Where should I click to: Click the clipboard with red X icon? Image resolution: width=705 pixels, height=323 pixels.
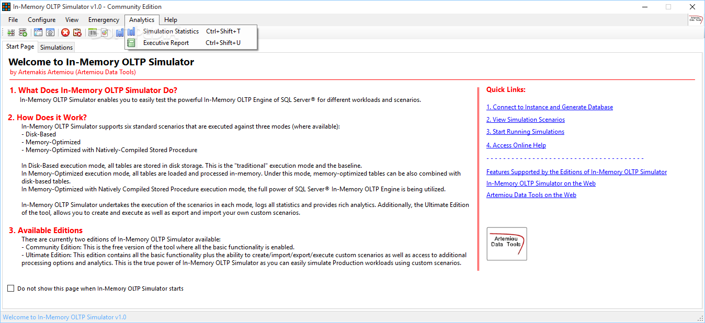[77, 32]
